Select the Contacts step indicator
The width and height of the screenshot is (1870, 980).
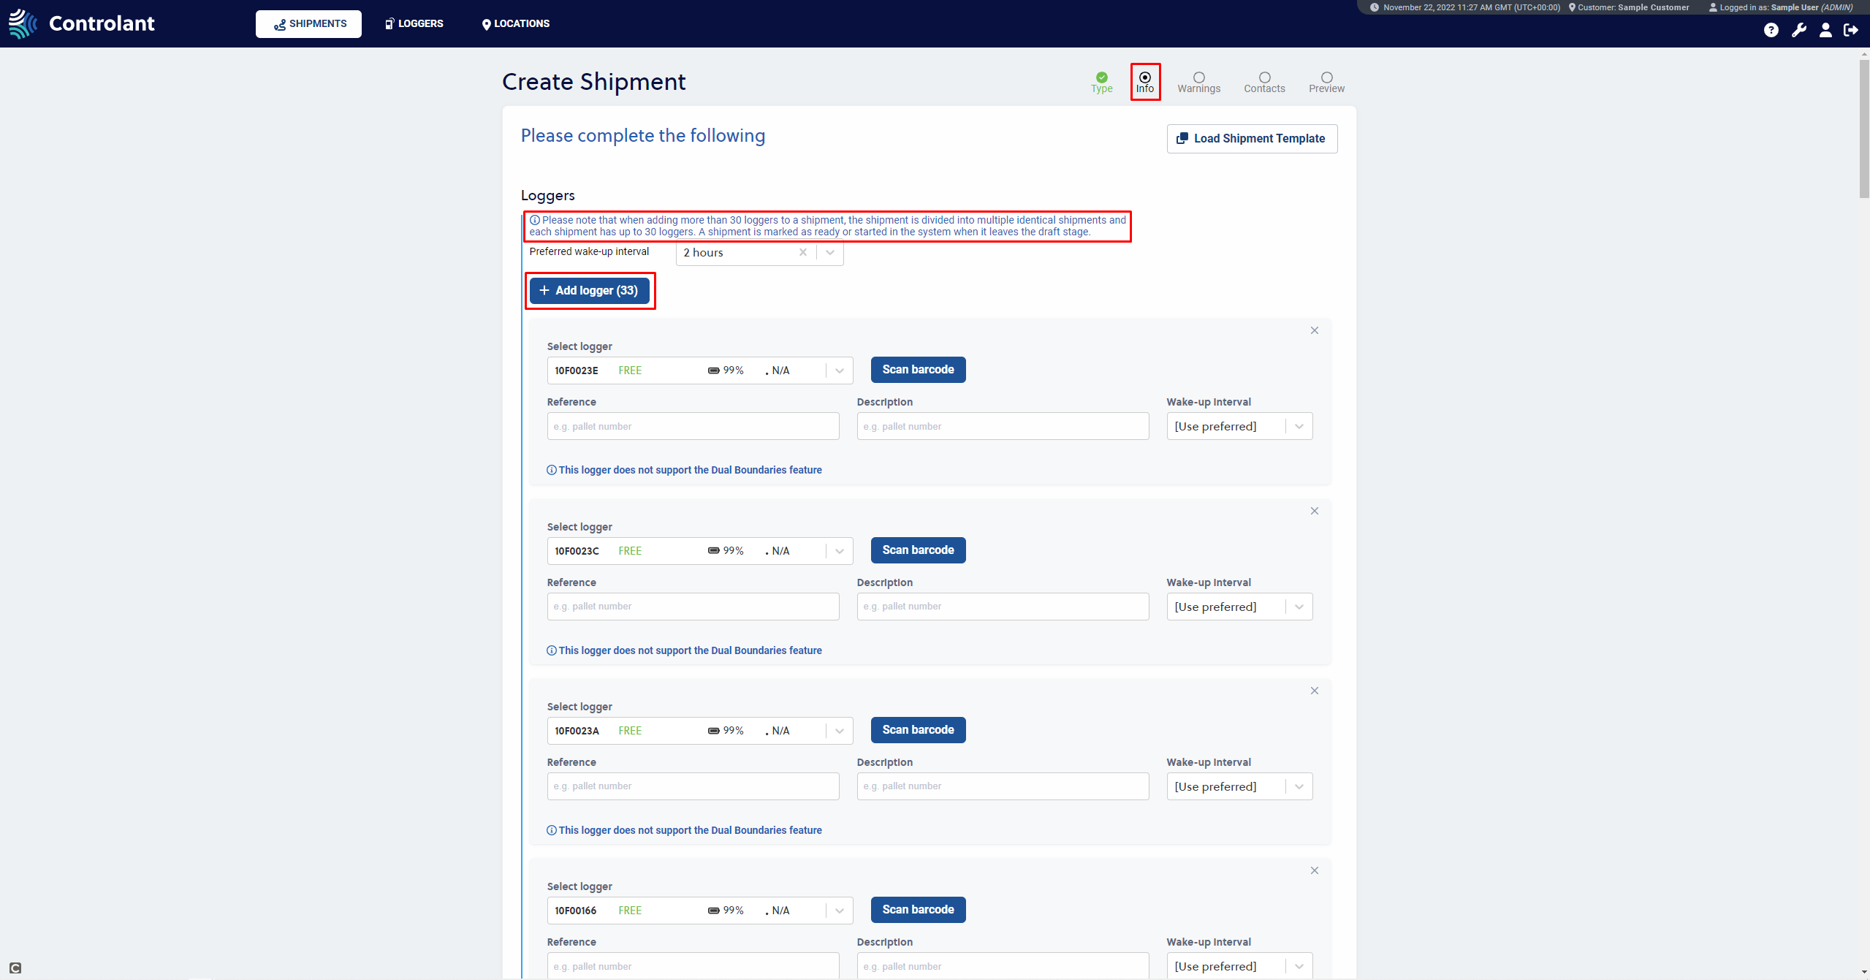tap(1264, 83)
